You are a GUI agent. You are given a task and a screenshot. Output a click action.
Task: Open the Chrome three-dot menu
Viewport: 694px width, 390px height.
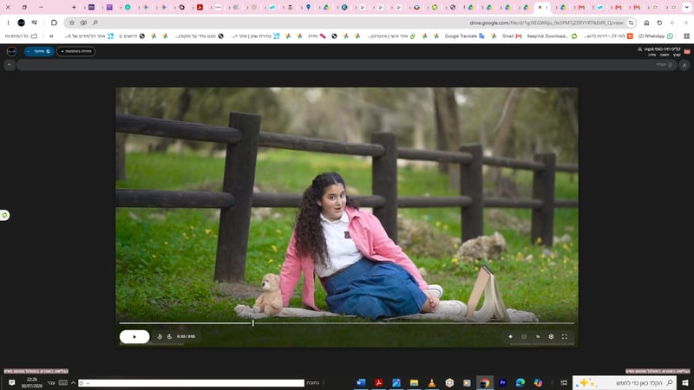[8, 23]
